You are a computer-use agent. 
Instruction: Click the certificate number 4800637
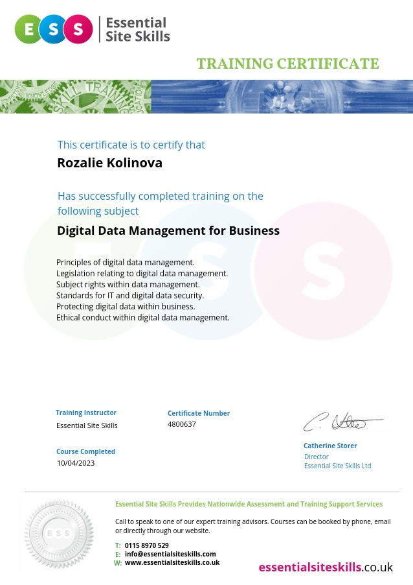coord(181,424)
